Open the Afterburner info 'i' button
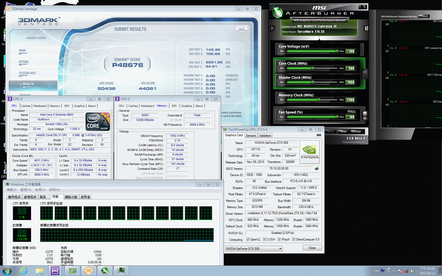The height and width of the screenshot is (276, 442). (x=366, y=28)
